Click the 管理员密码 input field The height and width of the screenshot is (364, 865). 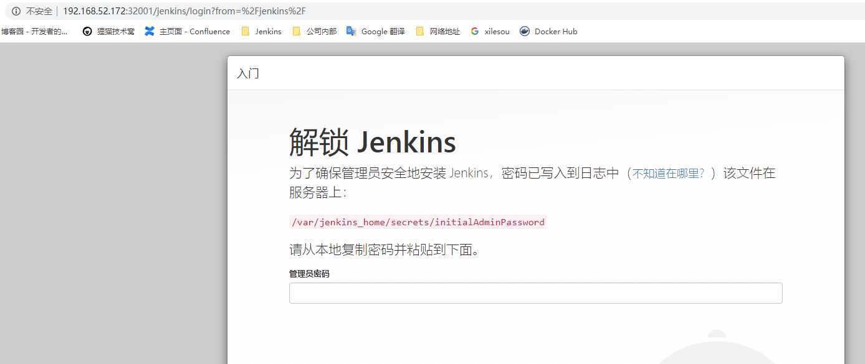tap(535, 293)
